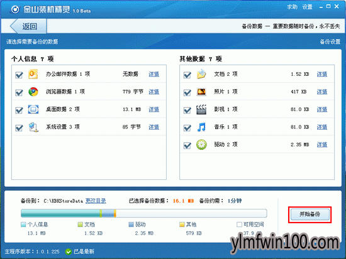This screenshot has width=346, height=259.
Task: Click the desktop data monitor icon
Action: click(x=33, y=109)
